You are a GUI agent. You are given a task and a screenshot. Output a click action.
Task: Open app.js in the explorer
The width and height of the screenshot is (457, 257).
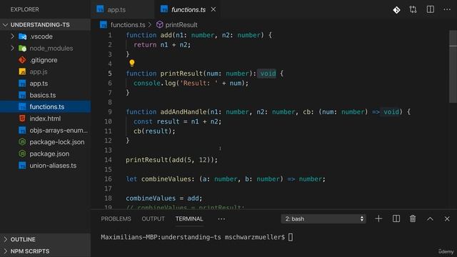[x=45, y=71]
